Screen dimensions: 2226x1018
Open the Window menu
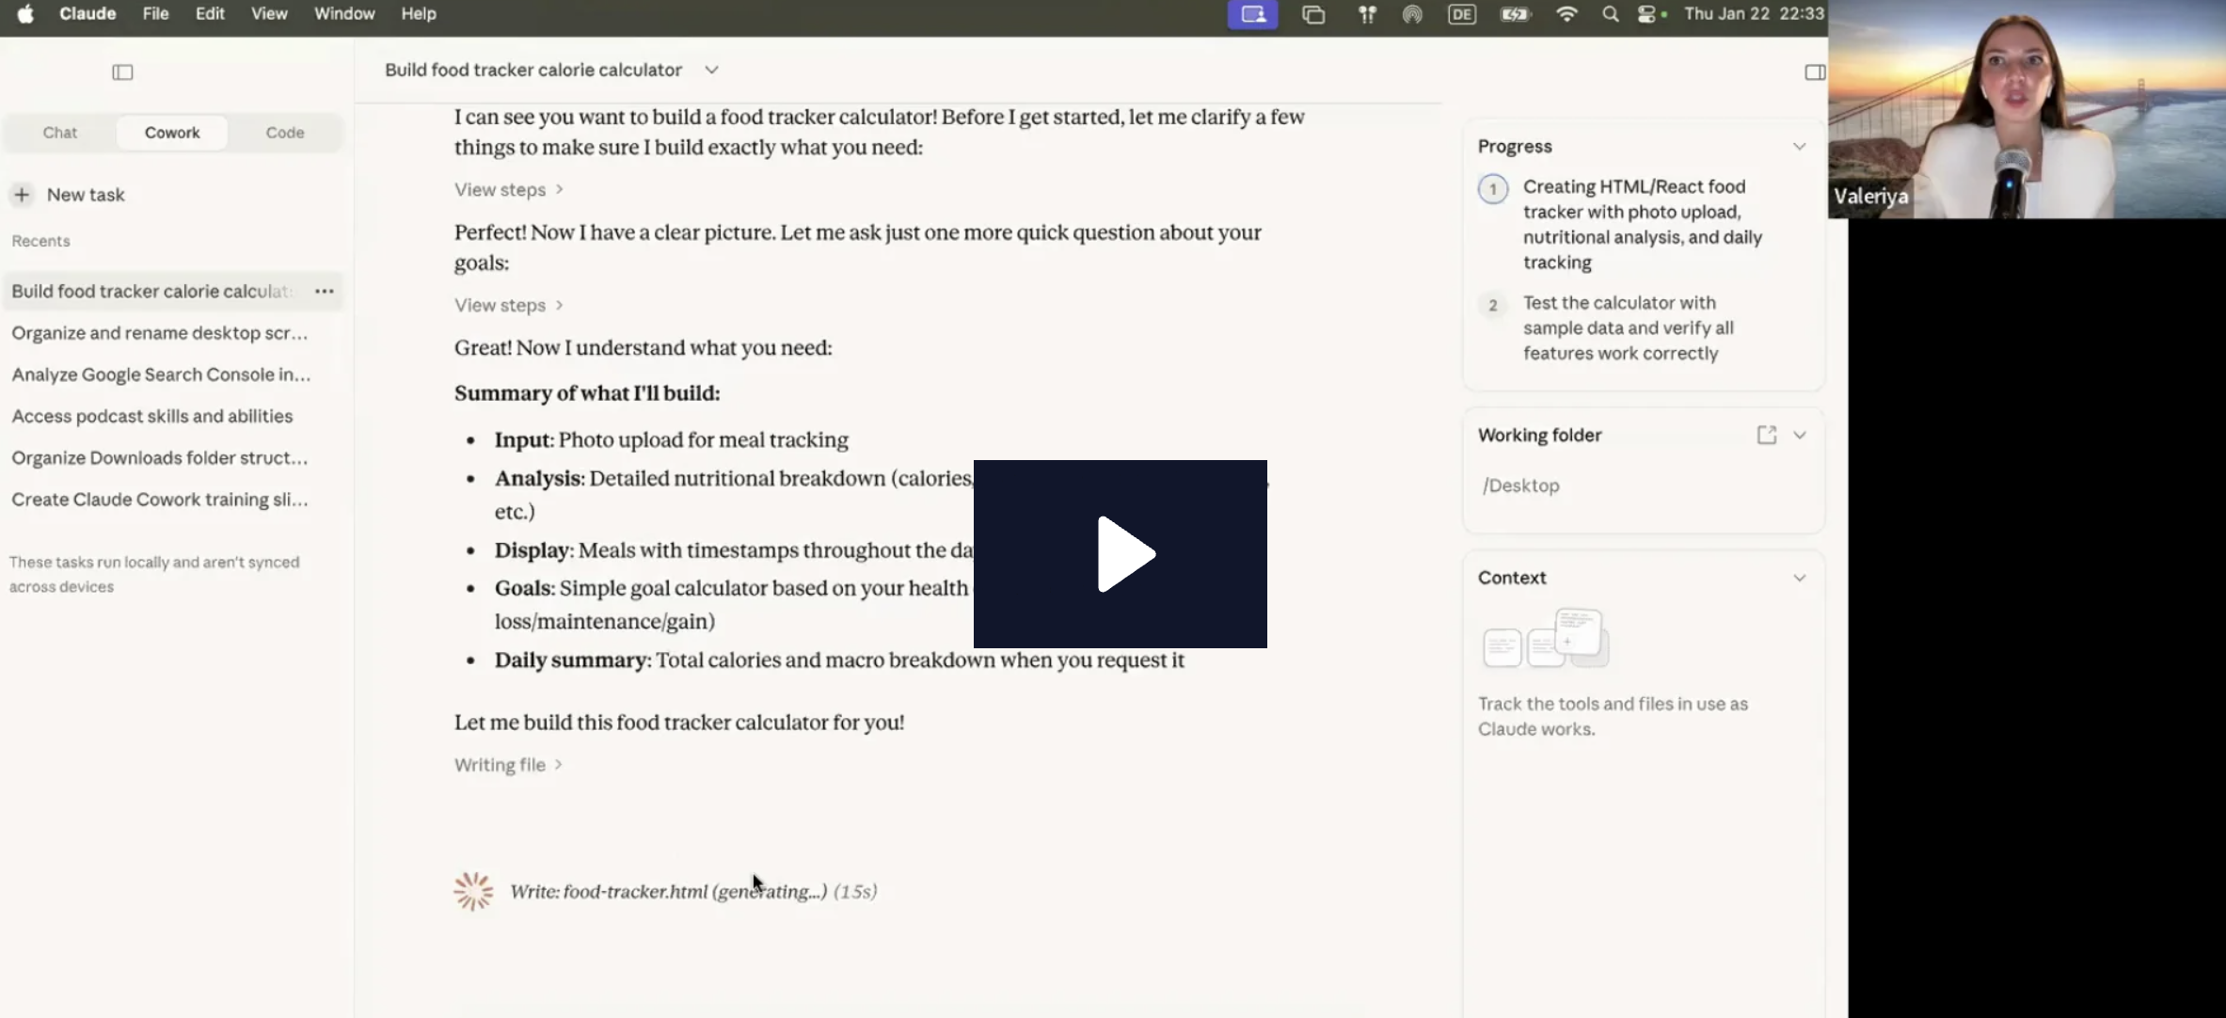pos(343,14)
